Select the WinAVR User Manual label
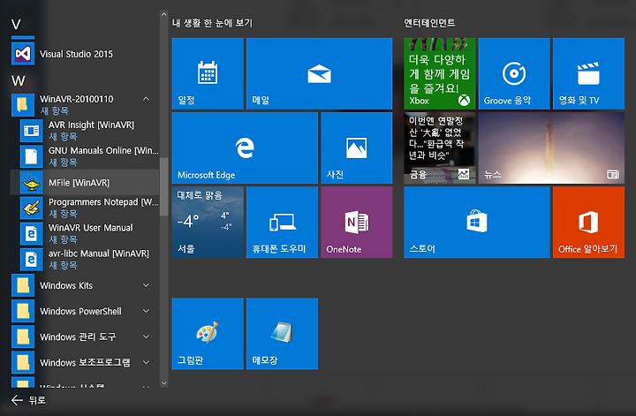The width and height of the screenshot is (636, 416). [90, 228]
